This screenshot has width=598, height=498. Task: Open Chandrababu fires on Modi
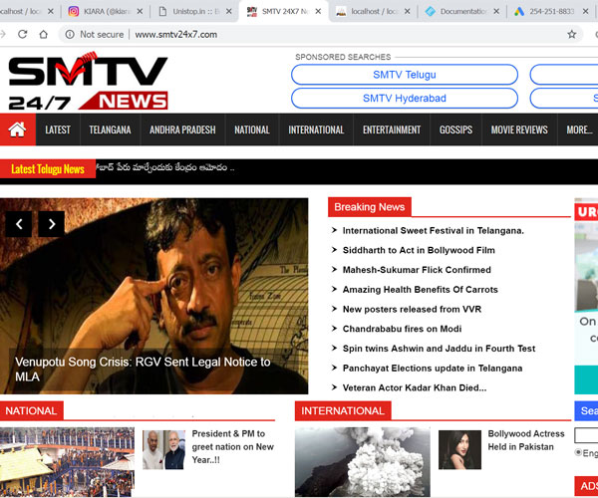pyautogui.click(x=402, y=329)
